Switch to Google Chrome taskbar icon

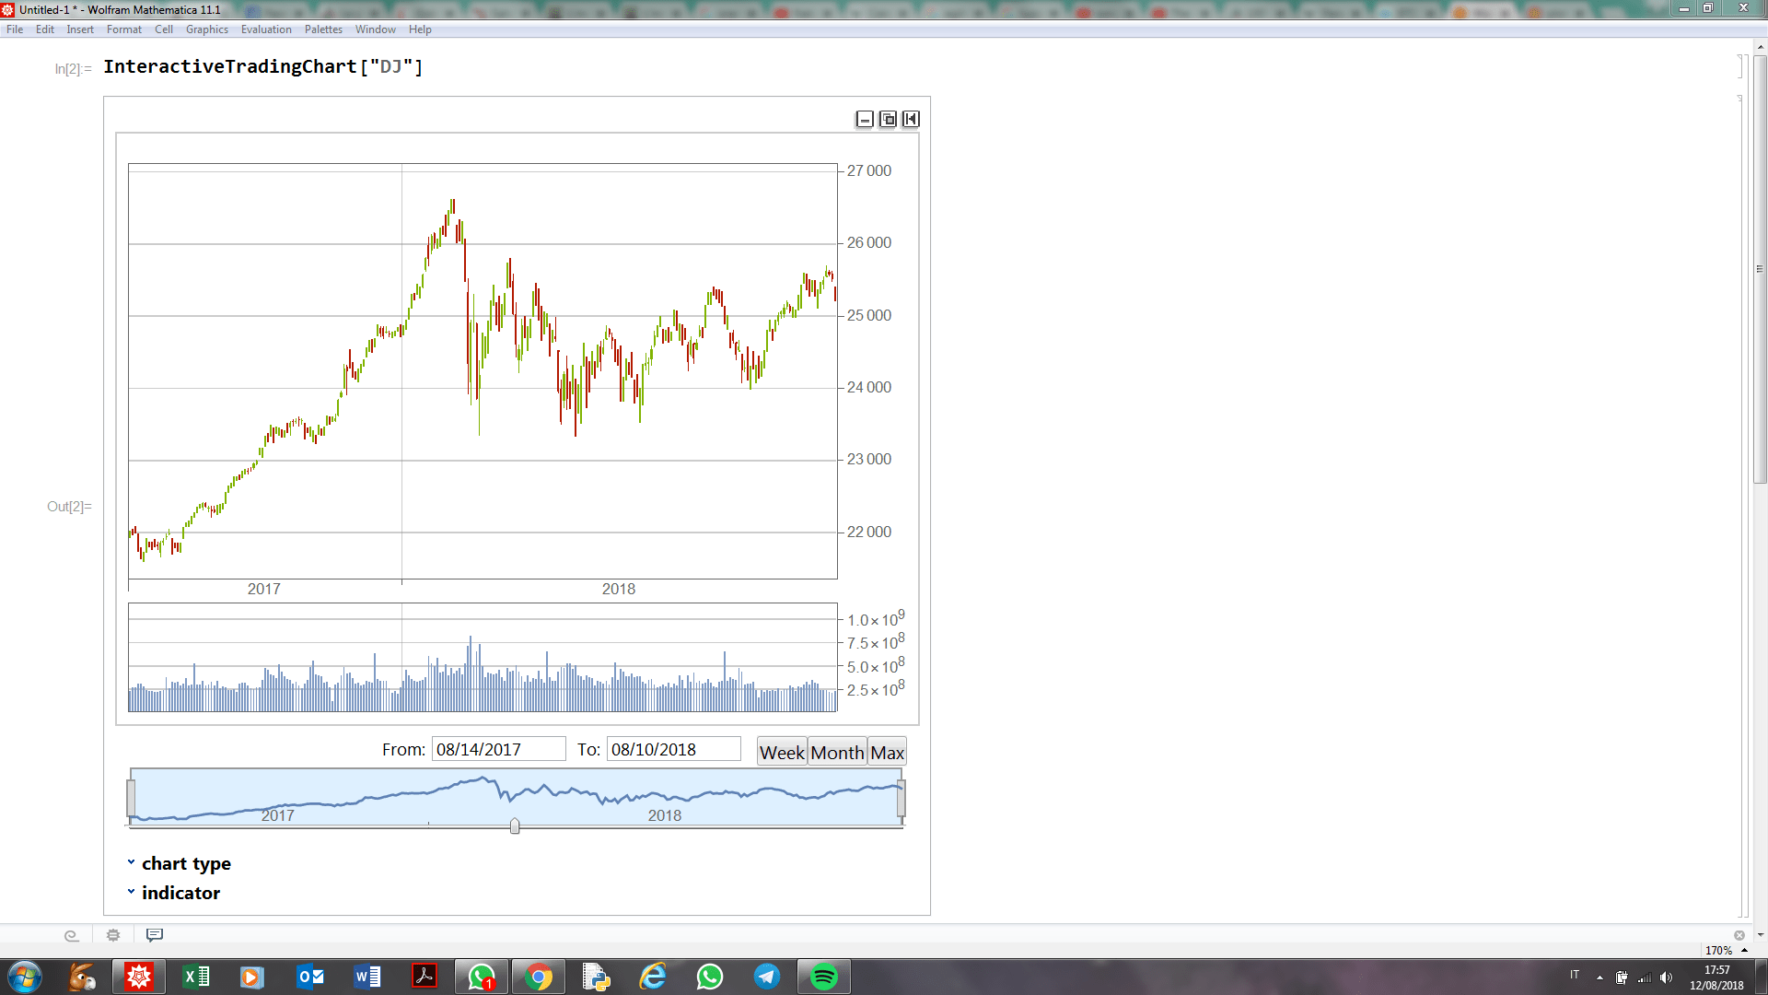pyautogui.click(x=539, y=977)
